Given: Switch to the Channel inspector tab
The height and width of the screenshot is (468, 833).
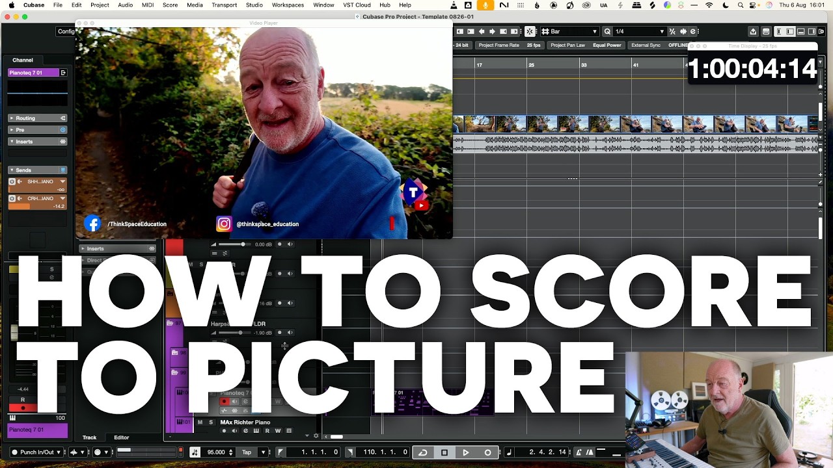Looking at the screenshot, I should coord(23,60).
